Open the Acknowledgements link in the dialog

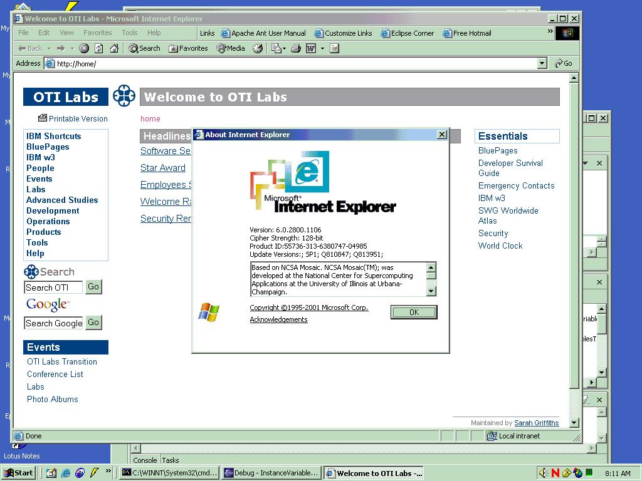(278, 319)
